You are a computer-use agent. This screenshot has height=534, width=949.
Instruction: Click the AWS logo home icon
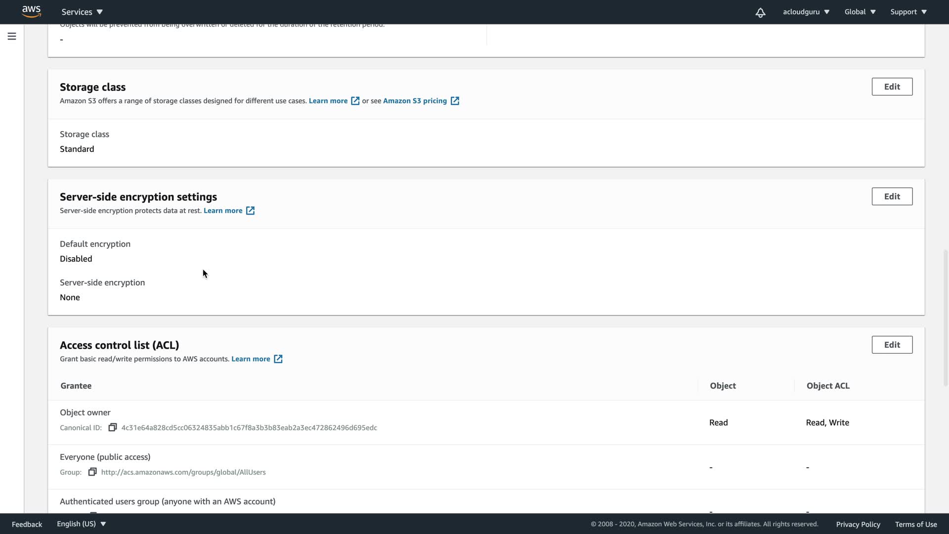pos(31,11)
